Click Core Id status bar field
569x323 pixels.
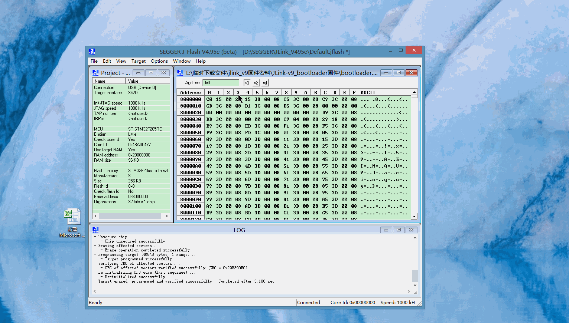354,303
